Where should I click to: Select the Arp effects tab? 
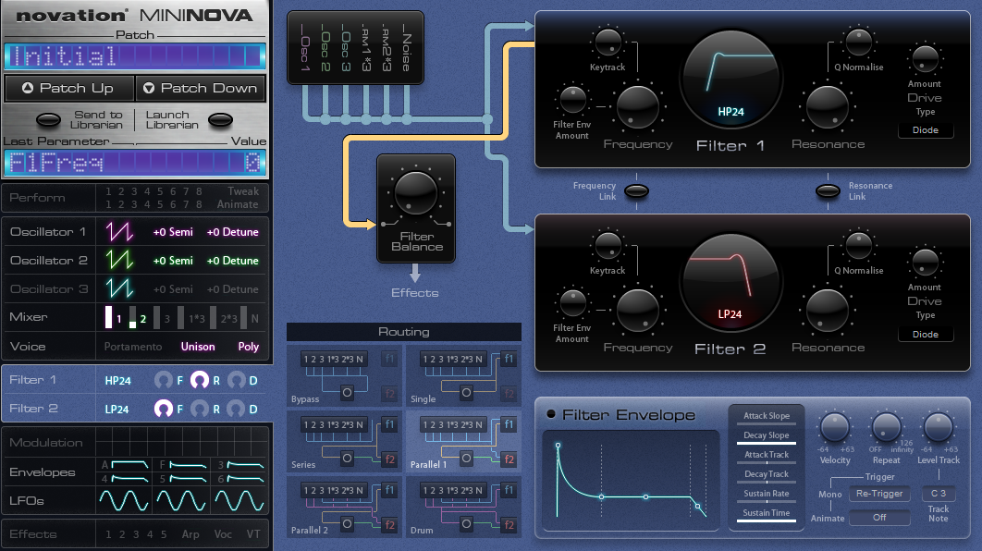click(190, 534)
